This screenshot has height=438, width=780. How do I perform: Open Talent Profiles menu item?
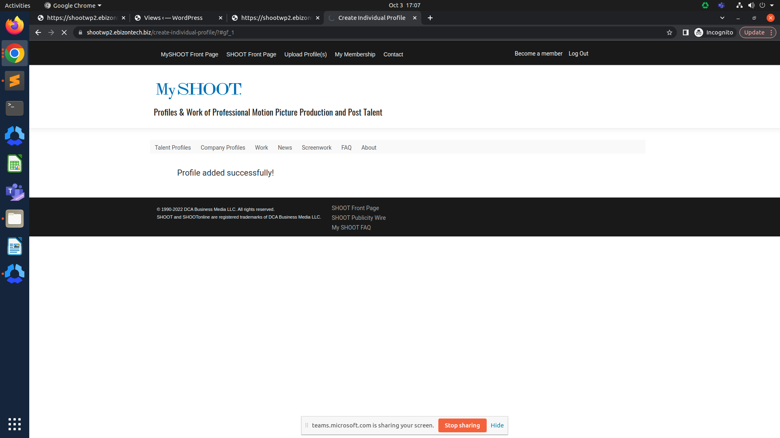point(173,148)
